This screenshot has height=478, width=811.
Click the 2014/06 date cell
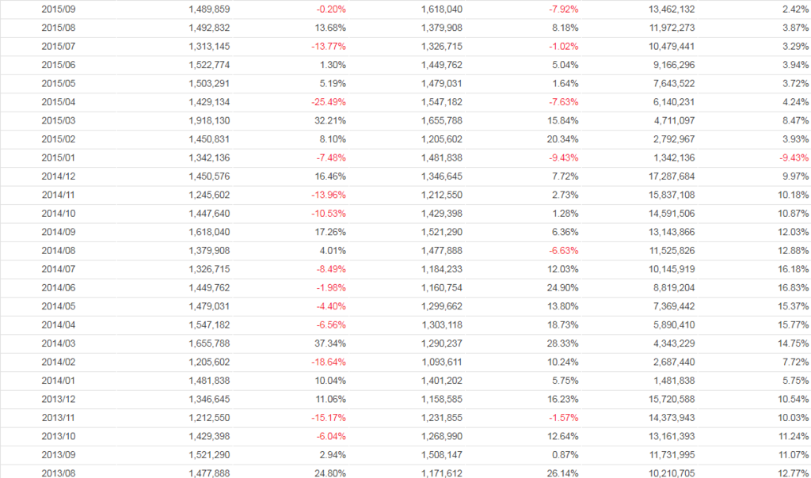point(58,287)
